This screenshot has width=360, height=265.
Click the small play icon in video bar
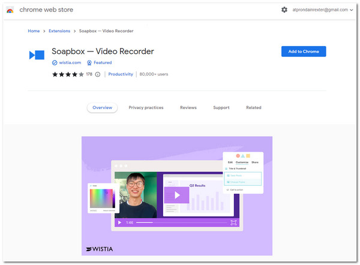[119, 222]
